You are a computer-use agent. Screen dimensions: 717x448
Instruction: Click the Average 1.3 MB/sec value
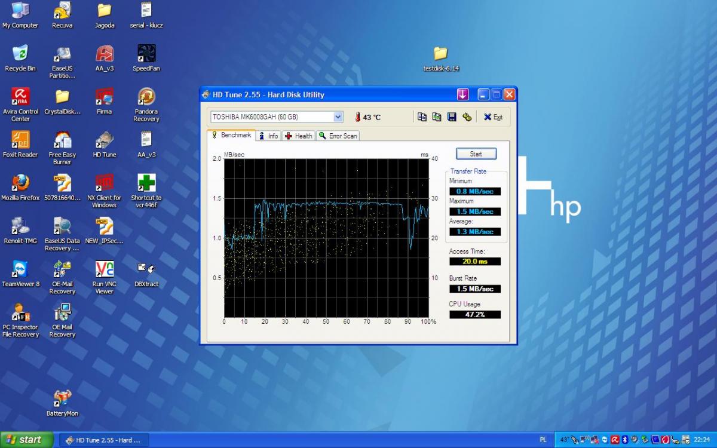point(475,232)
